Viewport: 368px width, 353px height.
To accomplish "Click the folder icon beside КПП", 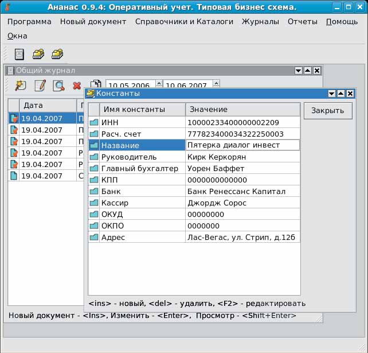I will click(x=94, y=180).
